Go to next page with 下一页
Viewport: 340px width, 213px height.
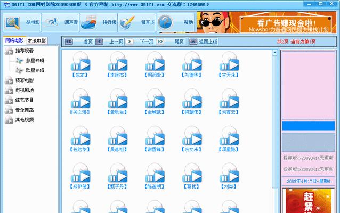[x=140, y=42]
